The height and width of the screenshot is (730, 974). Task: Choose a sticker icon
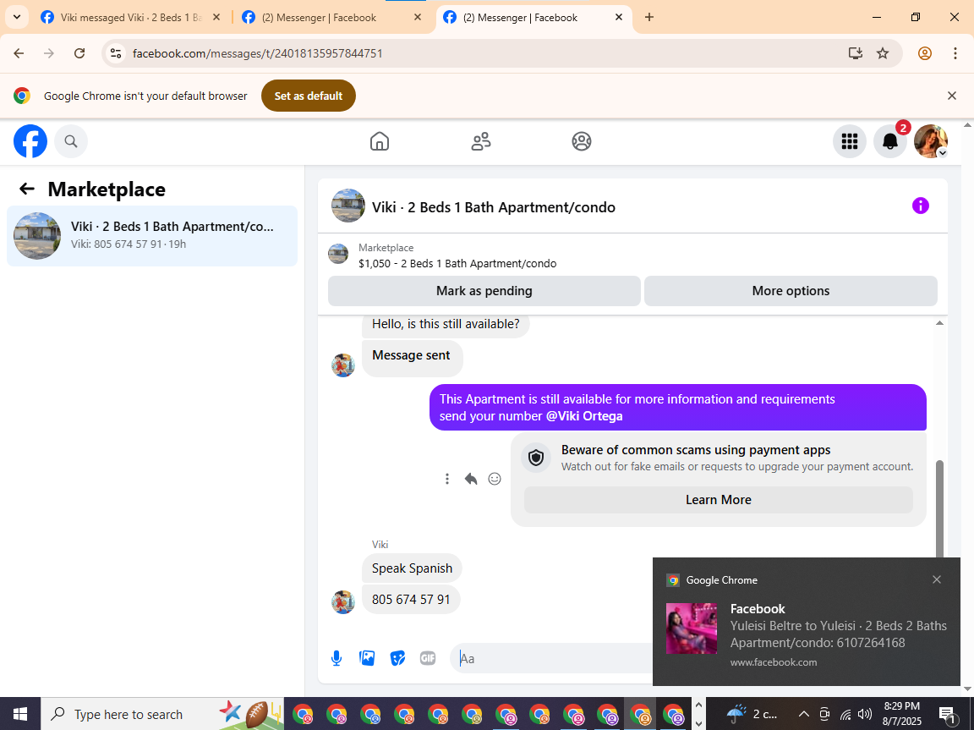(397, 658)
